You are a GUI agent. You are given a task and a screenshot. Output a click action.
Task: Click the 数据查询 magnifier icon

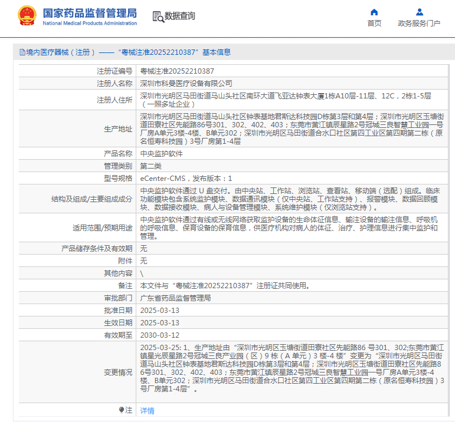pyautogui.click(x=158, y=17)
